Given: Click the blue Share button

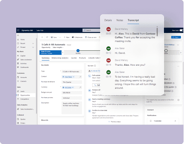Looking at the screenshot, I should (x=176, y=37).
